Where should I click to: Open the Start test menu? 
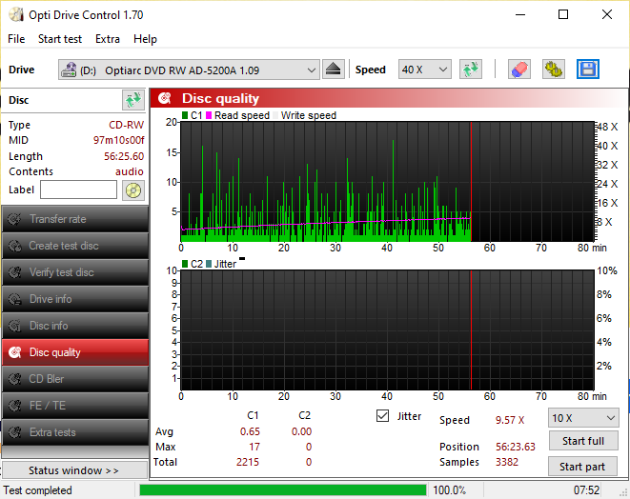coord(60,39)
